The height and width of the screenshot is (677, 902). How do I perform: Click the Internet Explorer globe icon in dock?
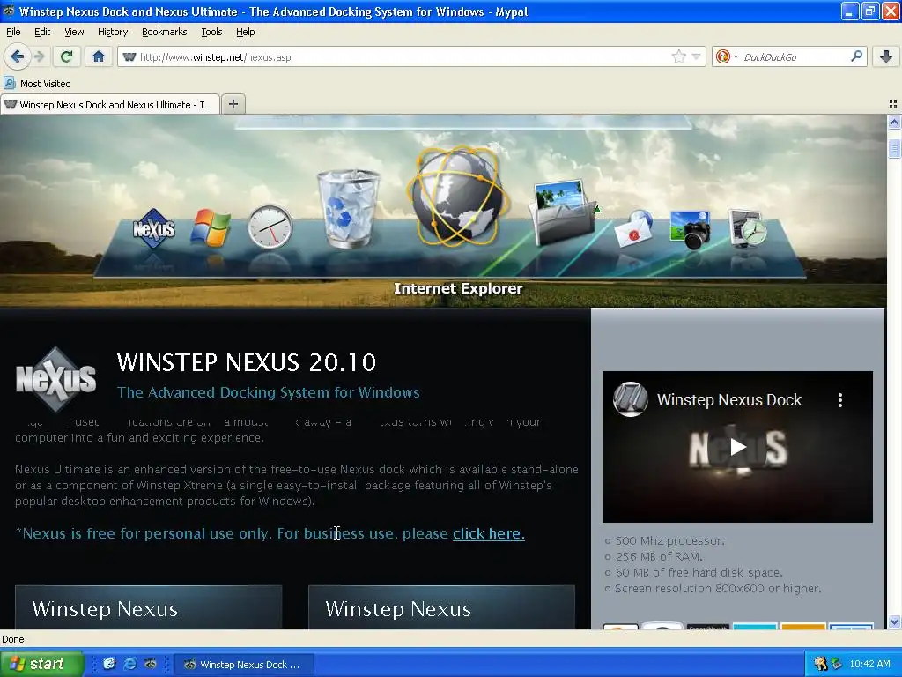[x=458, y=196]
